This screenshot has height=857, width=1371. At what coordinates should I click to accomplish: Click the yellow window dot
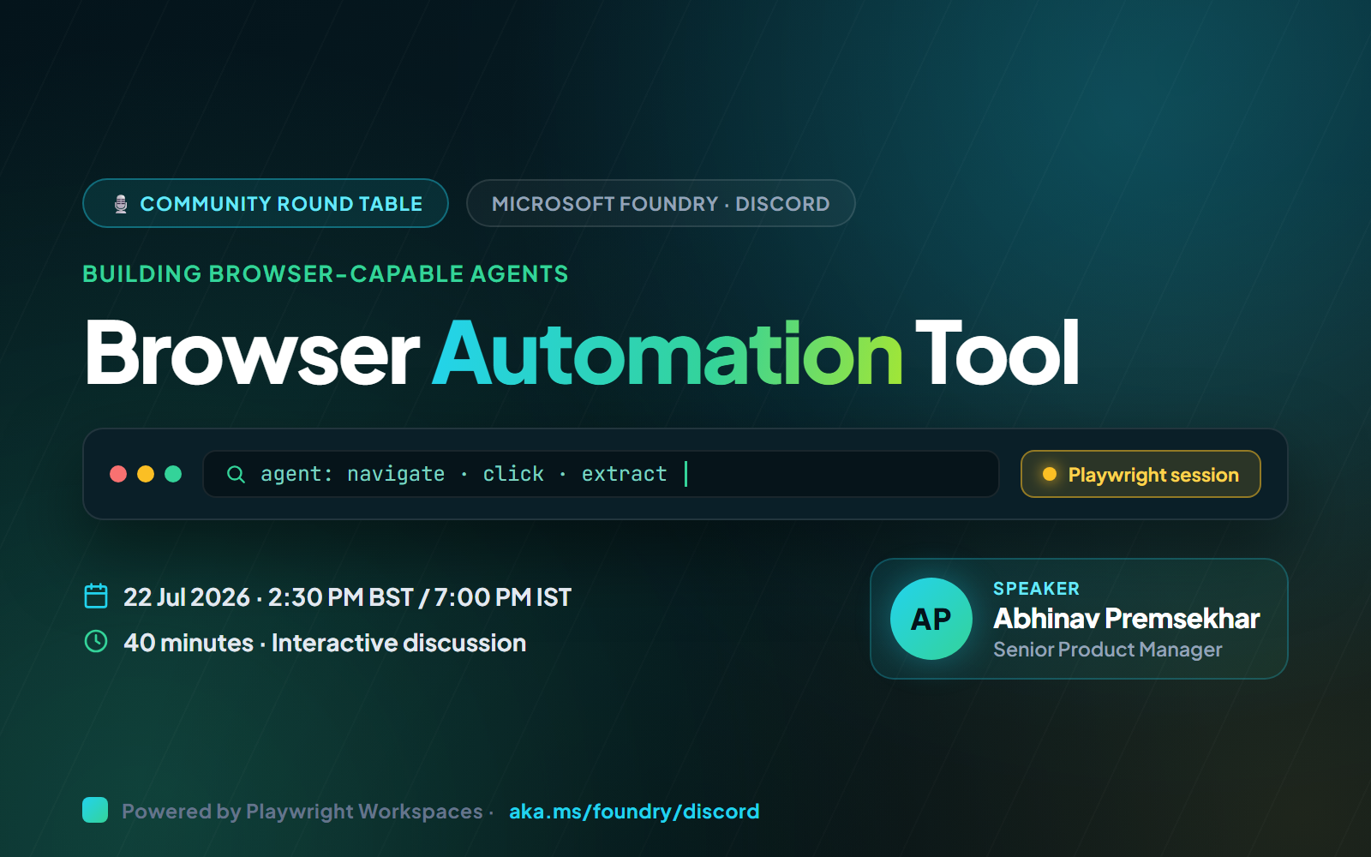146,474
